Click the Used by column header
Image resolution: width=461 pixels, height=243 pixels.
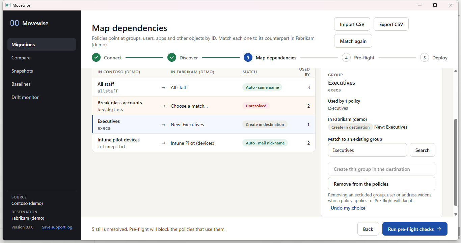(304, 72)
